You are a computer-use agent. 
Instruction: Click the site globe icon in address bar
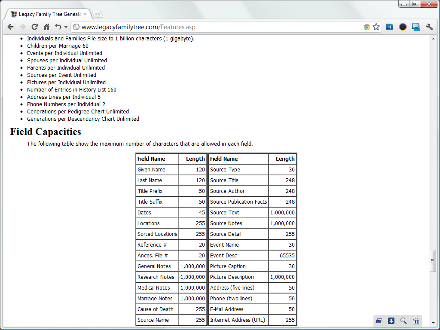click(x=76, y=27)
